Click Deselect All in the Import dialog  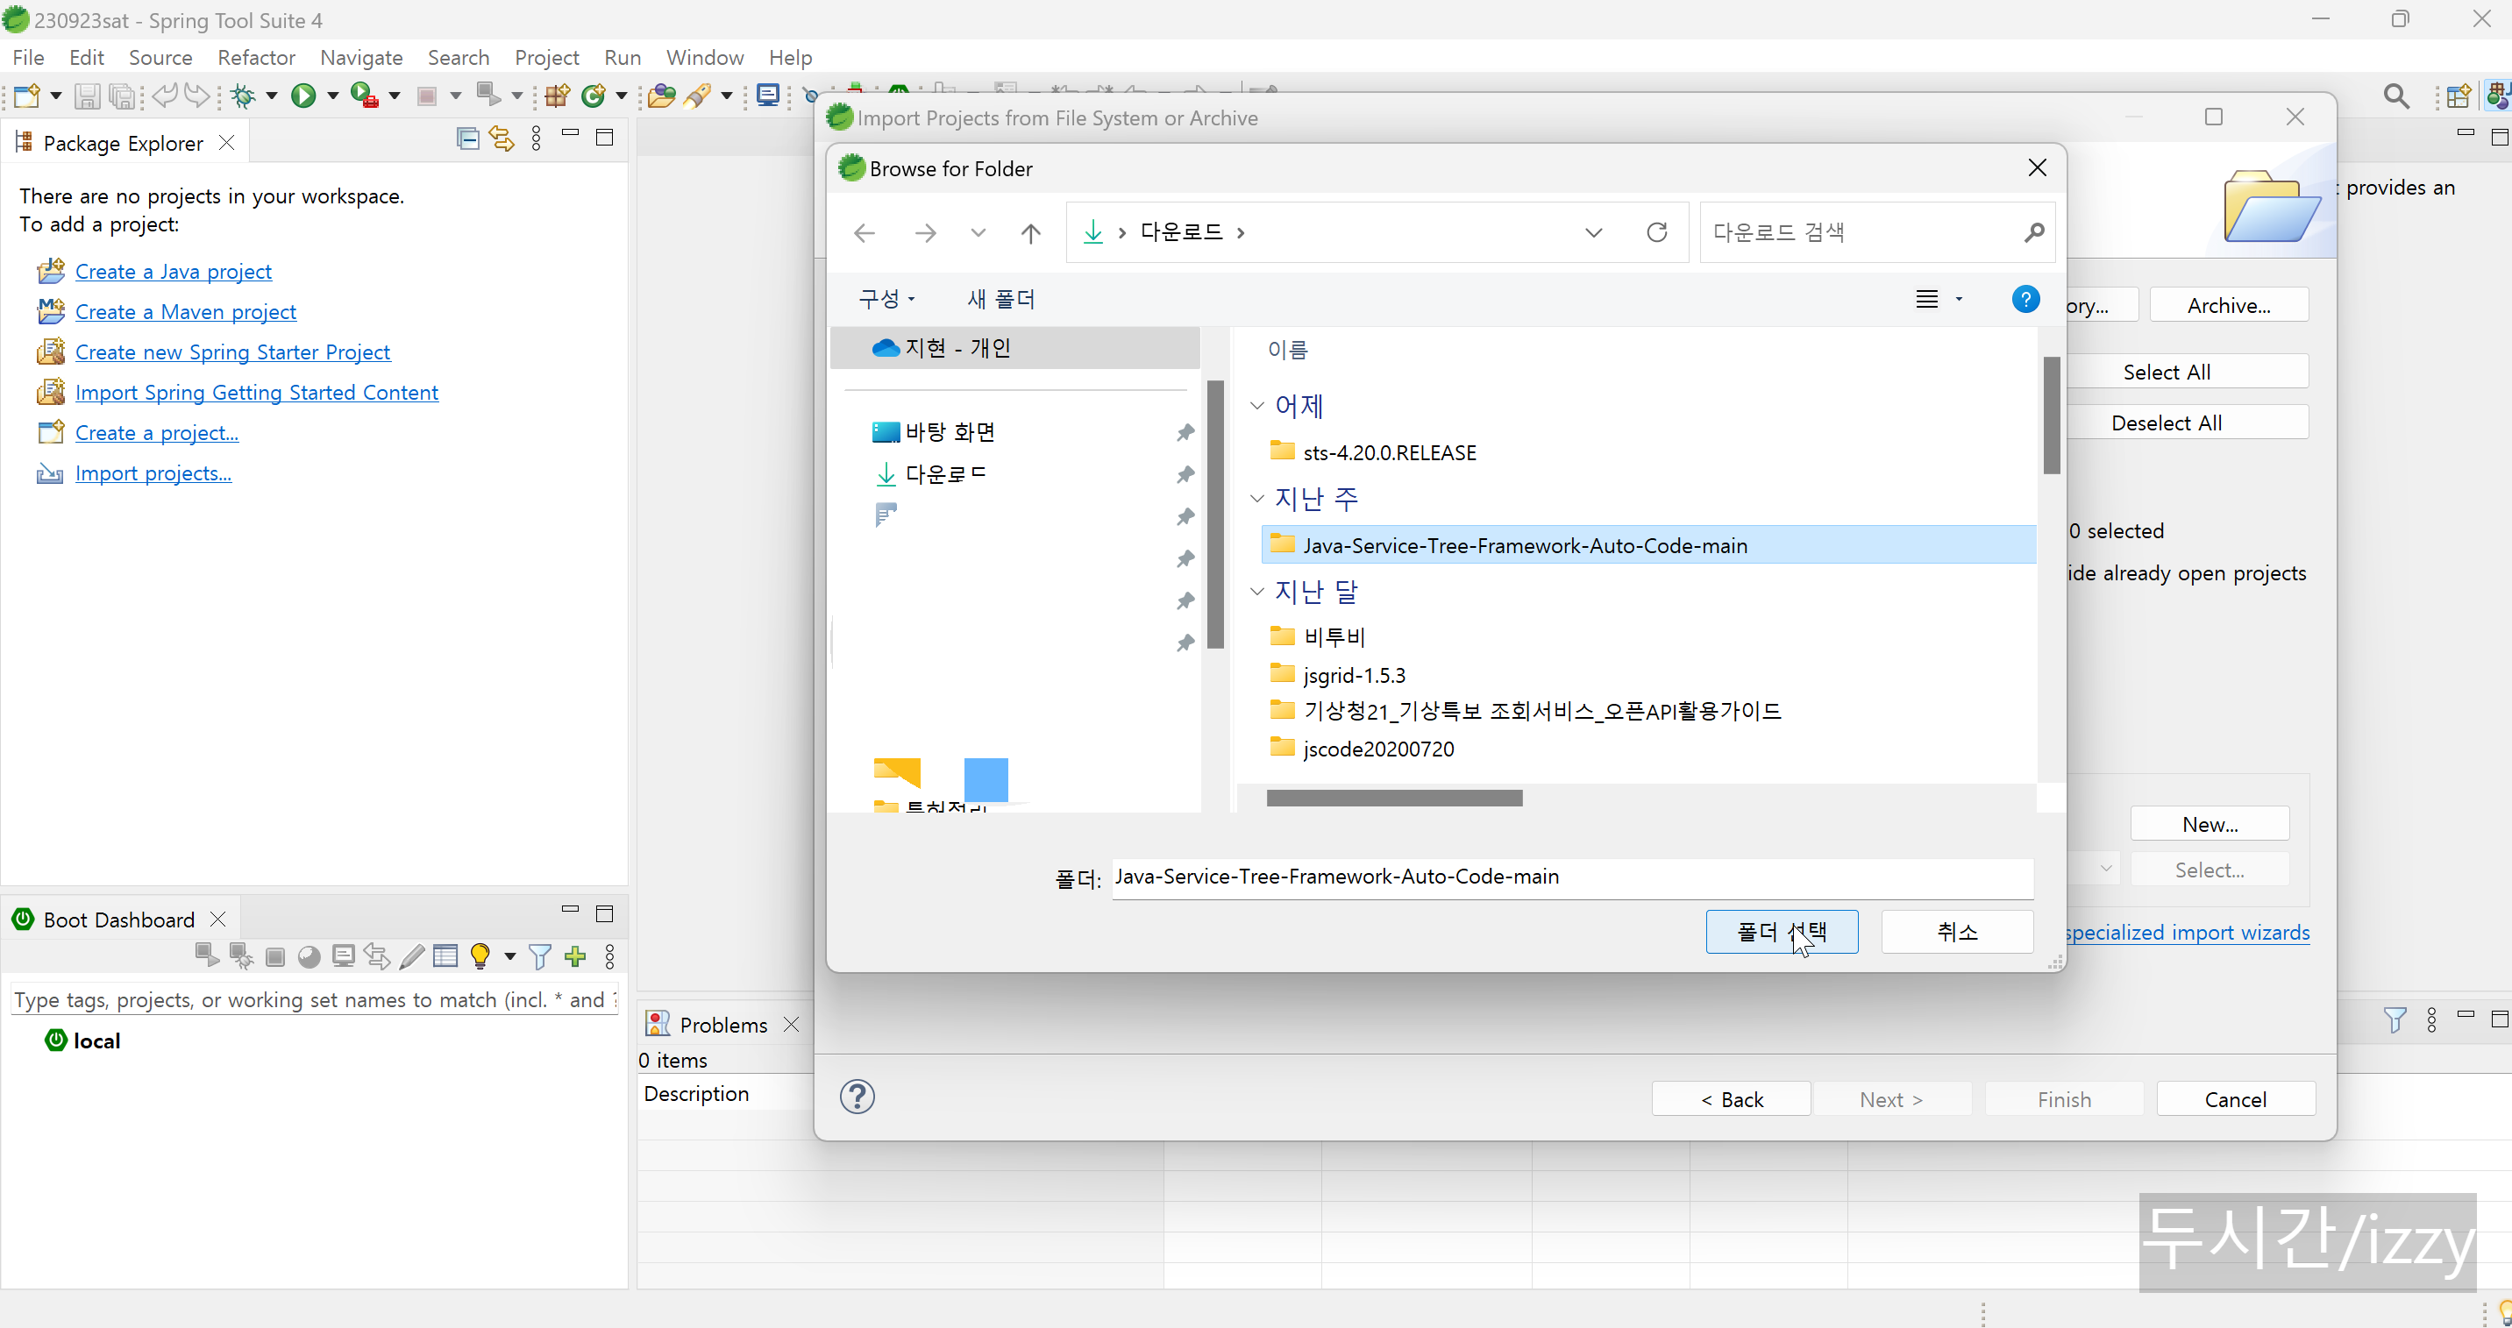(2166, 423)
